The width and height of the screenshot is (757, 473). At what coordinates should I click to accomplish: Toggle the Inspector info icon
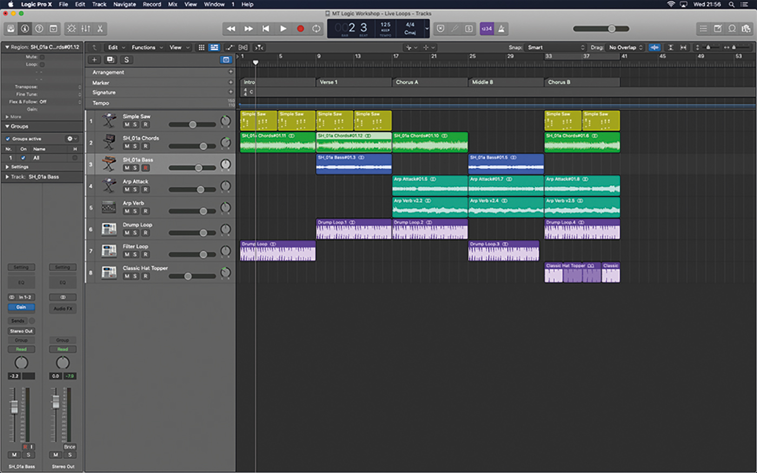(x=25, y=29)
